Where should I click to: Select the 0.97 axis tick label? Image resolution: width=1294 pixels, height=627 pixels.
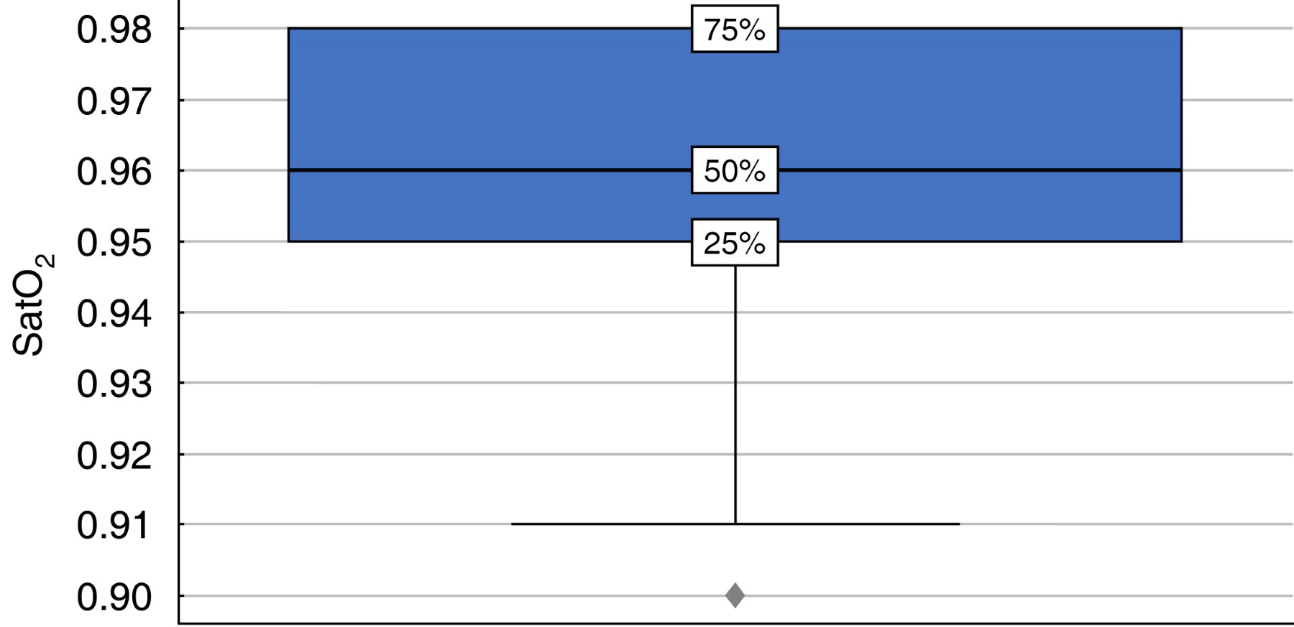(114, 101)
